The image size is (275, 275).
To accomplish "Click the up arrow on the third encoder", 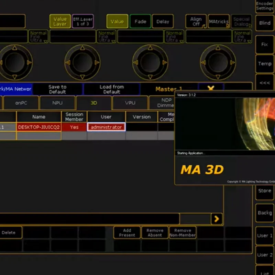I will (x=150, y=48).
